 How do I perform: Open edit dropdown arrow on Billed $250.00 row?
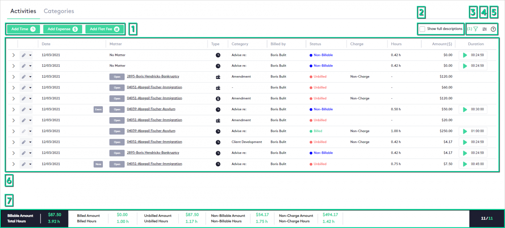(x=30, y=131)
